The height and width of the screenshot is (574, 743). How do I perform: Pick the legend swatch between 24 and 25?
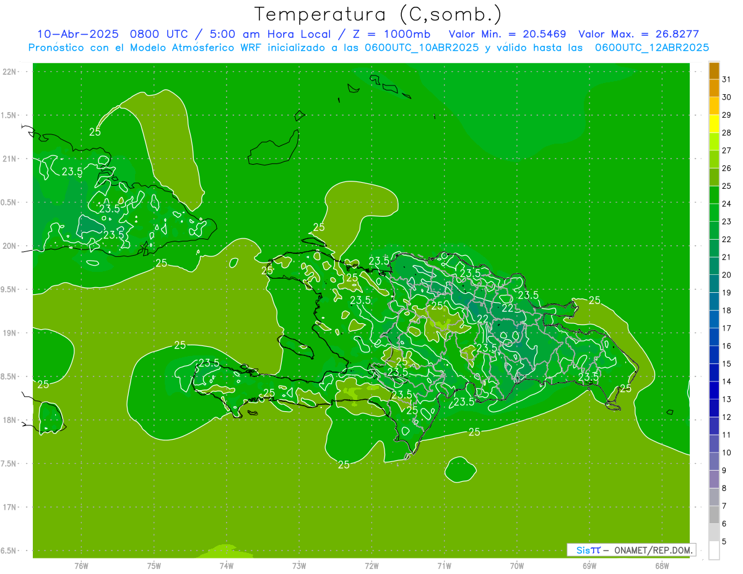[714, 194]
